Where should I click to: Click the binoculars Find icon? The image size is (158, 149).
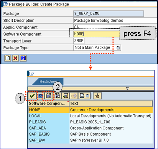click(49, 96)
